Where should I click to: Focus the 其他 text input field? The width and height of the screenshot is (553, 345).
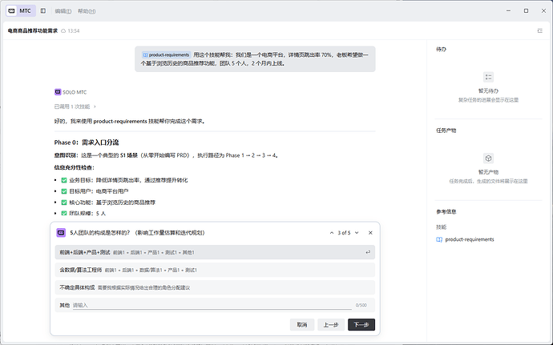(212, 305)
